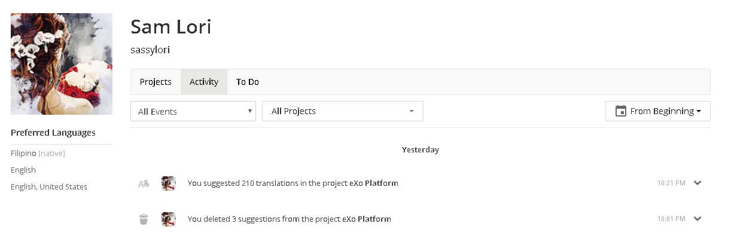
Task: Open the All Projects dropdown
Action: (x=343, y=111)
